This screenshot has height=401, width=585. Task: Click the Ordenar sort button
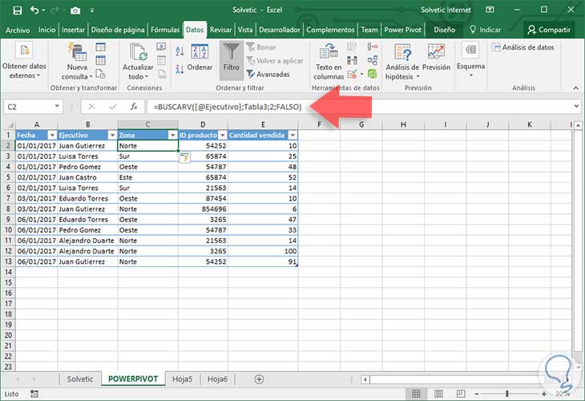[x=199, y=57]
